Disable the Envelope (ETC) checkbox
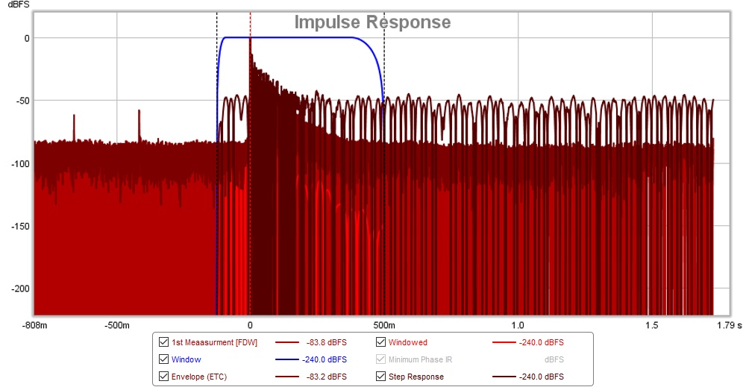 163,376
